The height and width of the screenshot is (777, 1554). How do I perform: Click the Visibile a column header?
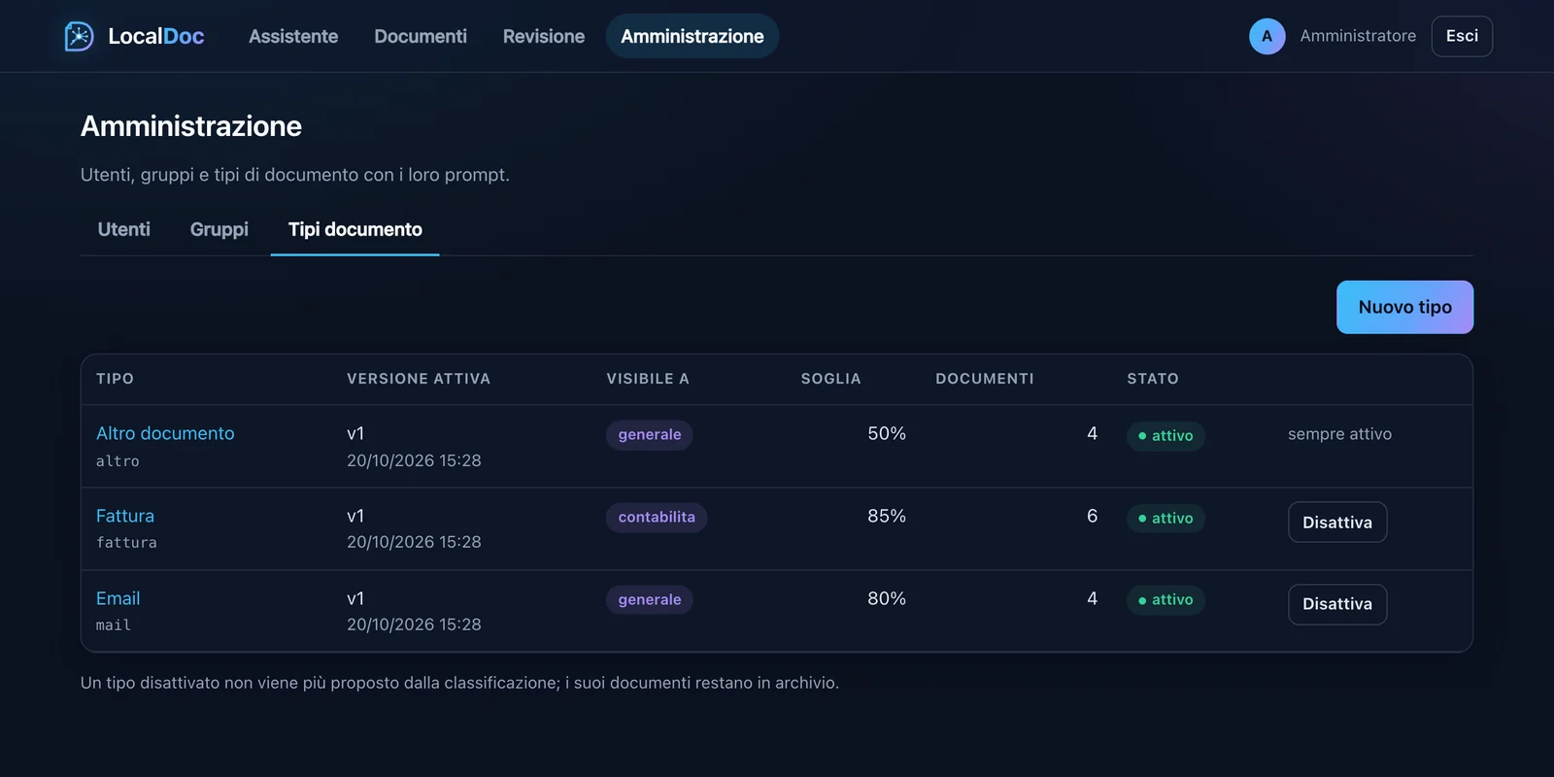click(x=648, y=379)
